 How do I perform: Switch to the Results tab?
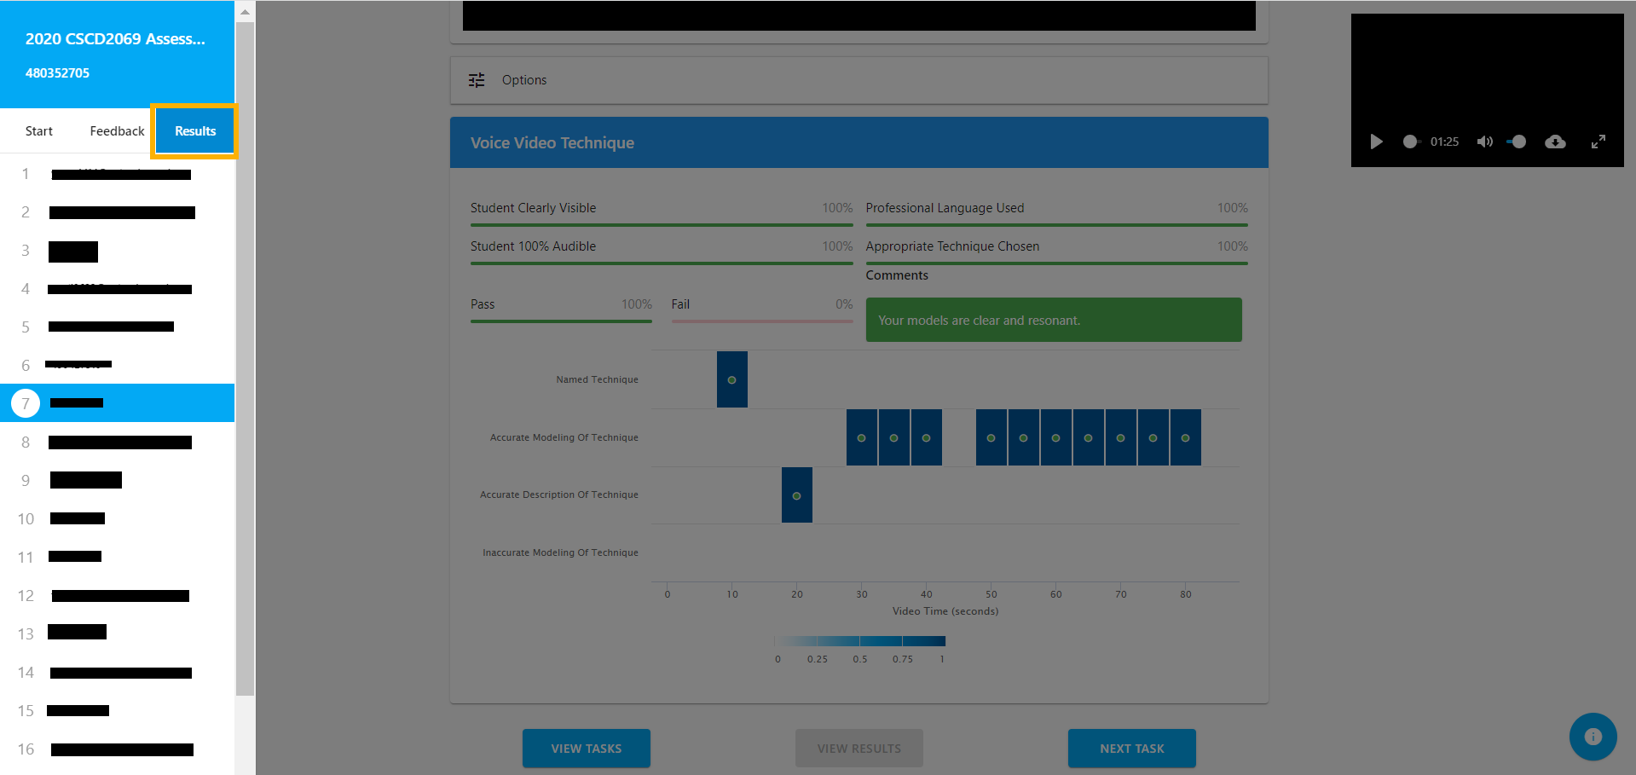(195, 131)
